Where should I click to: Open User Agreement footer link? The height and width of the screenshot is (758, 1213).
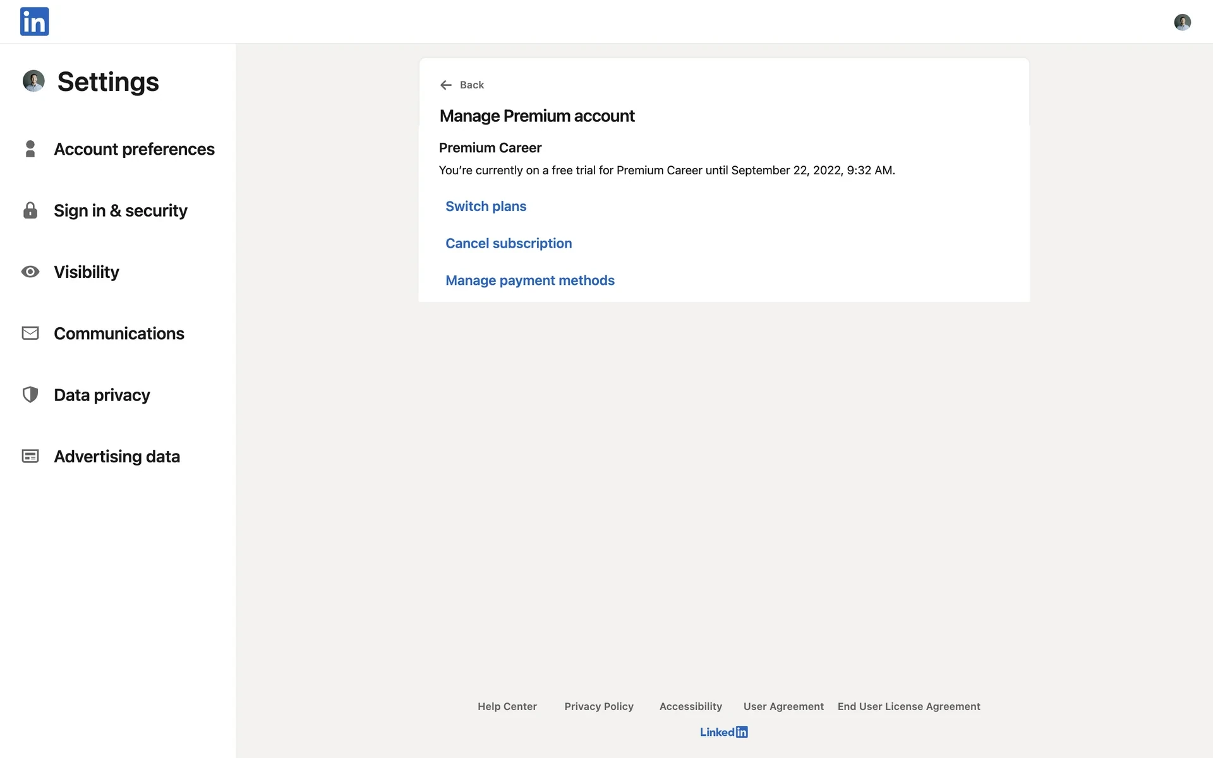coord(783,707)
